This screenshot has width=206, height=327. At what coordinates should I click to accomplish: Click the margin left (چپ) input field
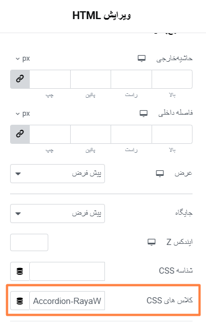click(x=50, y=79)
